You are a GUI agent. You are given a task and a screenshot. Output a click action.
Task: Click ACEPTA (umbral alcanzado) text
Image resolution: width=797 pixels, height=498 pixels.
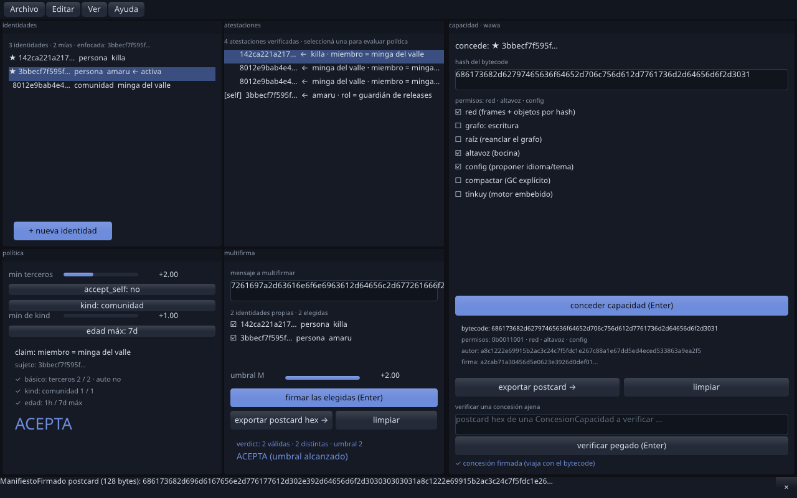292,456
